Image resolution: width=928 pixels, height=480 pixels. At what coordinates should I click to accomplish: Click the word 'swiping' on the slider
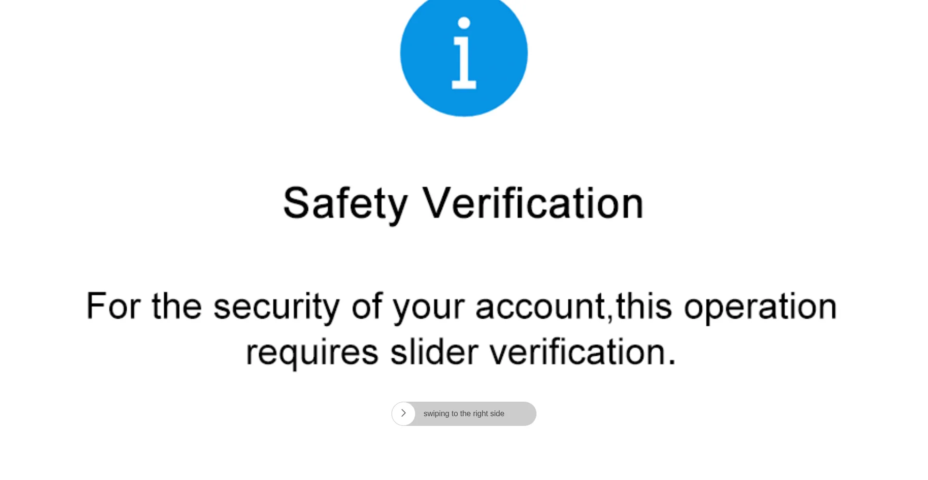pos(436,414)
